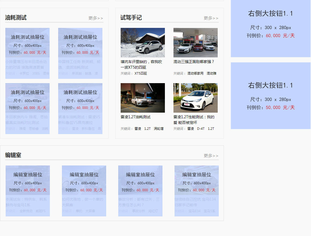Click 油耗测试抽屉位 over 紧凑车油耗测试 article
Screen dimensions: 311x236
click(x=80, y=109)
